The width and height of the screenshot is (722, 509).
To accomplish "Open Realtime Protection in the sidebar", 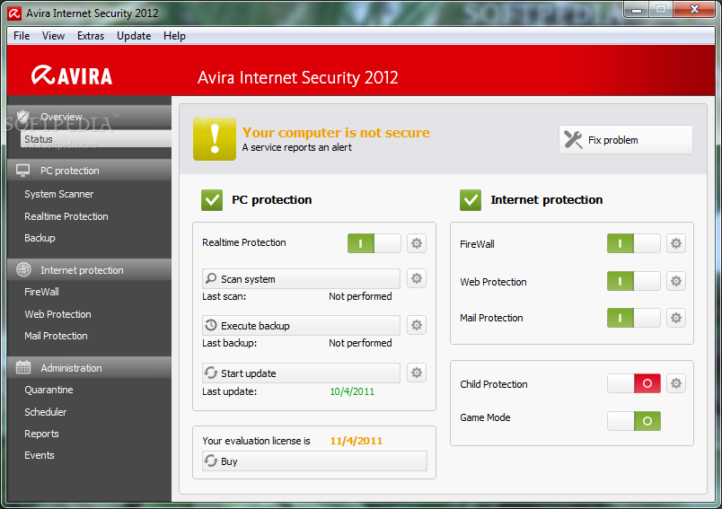I will point(66,216).
